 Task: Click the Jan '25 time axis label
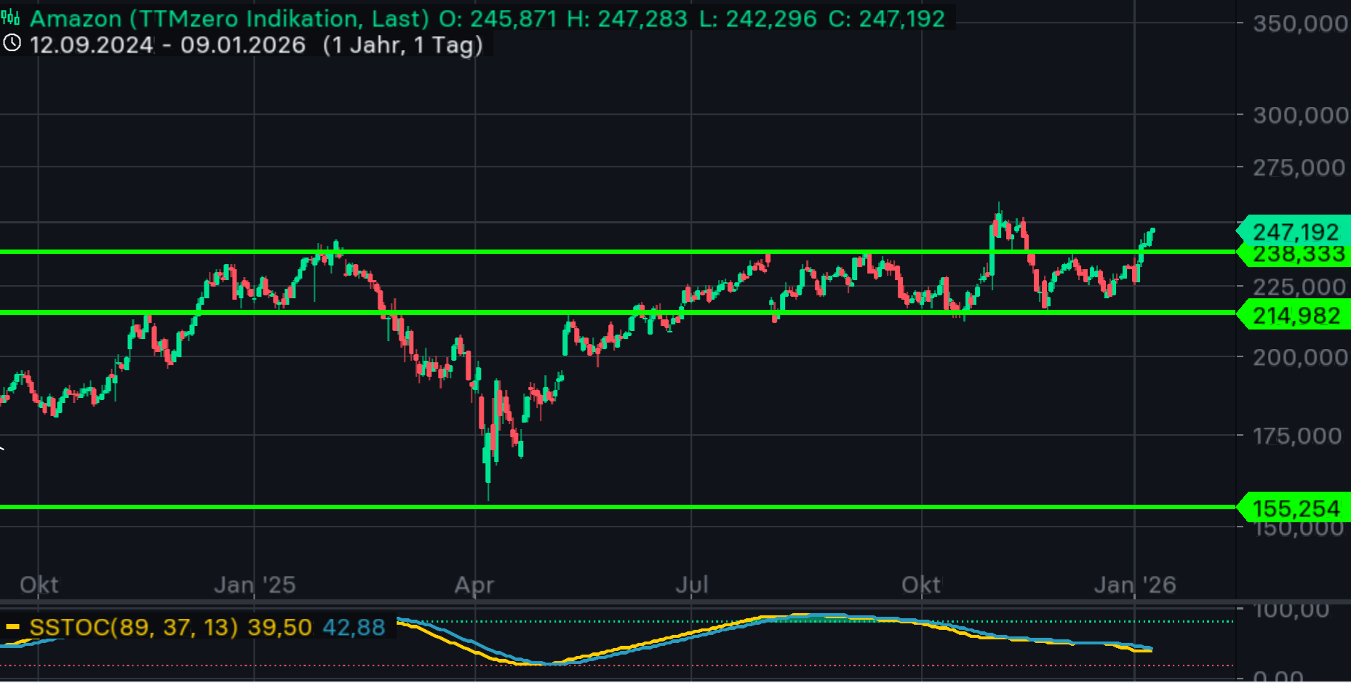click(255, 585)
